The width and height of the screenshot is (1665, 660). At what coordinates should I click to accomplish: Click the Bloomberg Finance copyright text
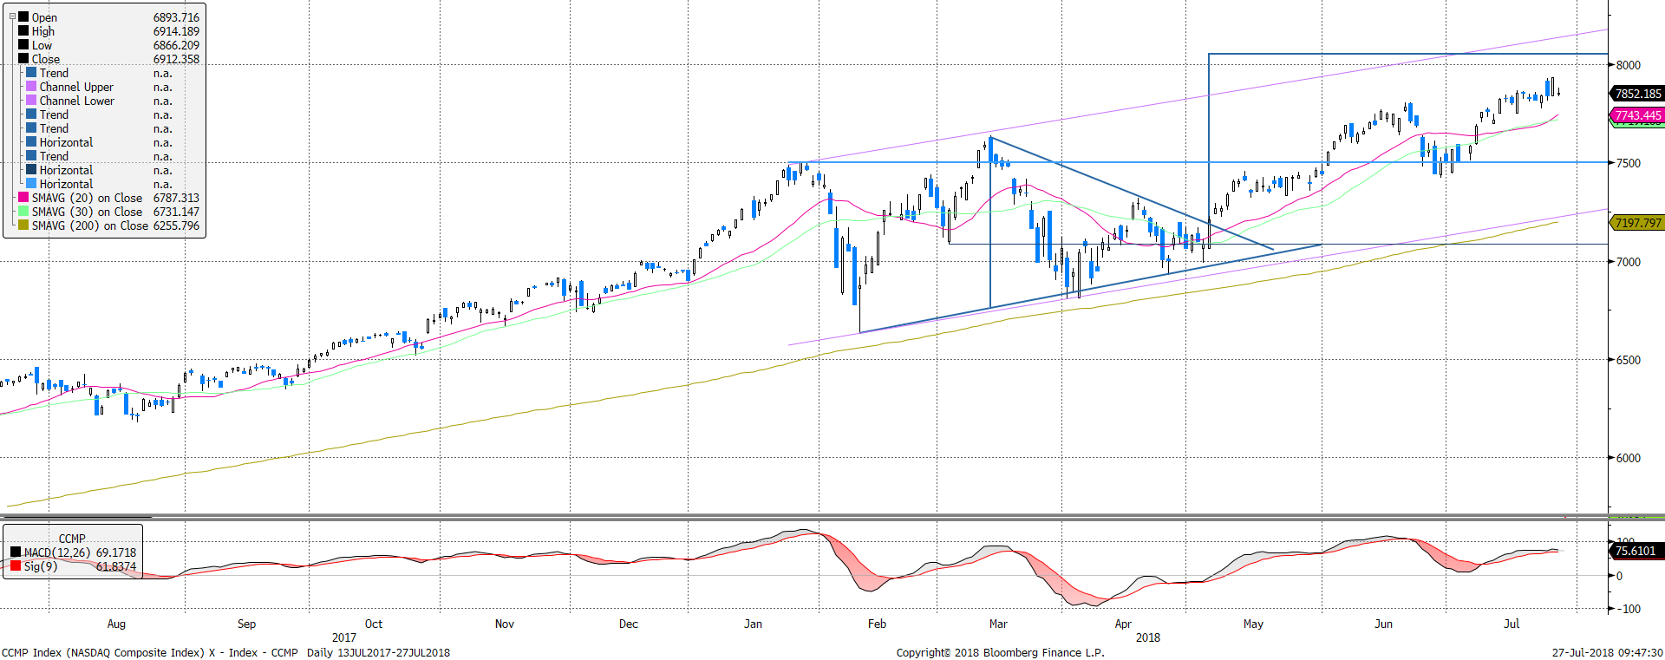[x=1000, y=652]
